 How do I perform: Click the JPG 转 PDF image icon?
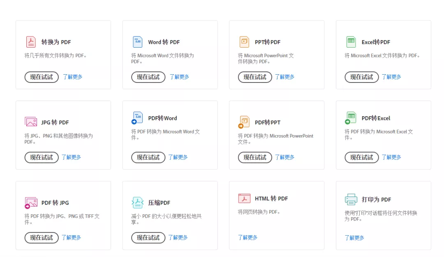click(31, 122)
